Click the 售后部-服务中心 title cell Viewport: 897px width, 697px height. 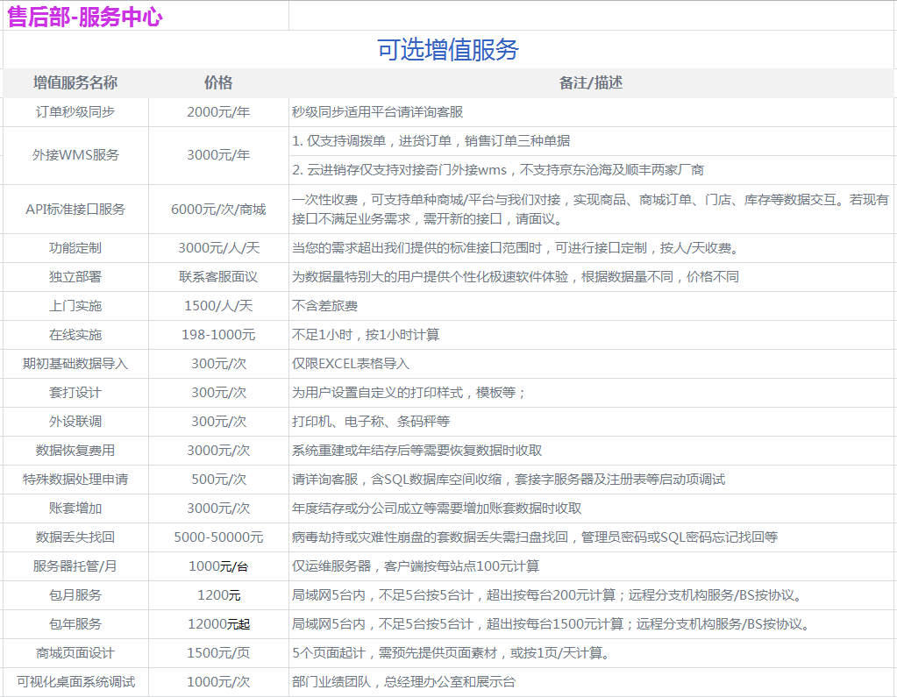pyautogui.click(x=85, y=17)
